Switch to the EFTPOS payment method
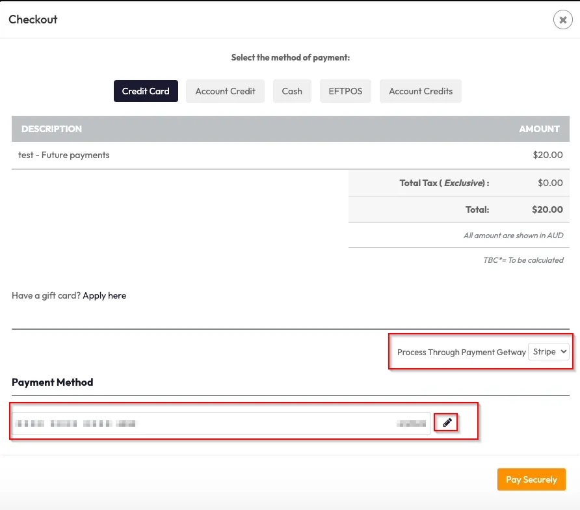Image resolution: width=580 pixels, height=510 pixels. click(x=345, y=92)
